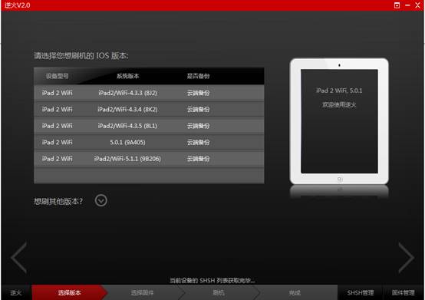Click the 选择版本 step tab
This screenshot has width=425, height=300.
pyautogui.click(x=69, y=292)
